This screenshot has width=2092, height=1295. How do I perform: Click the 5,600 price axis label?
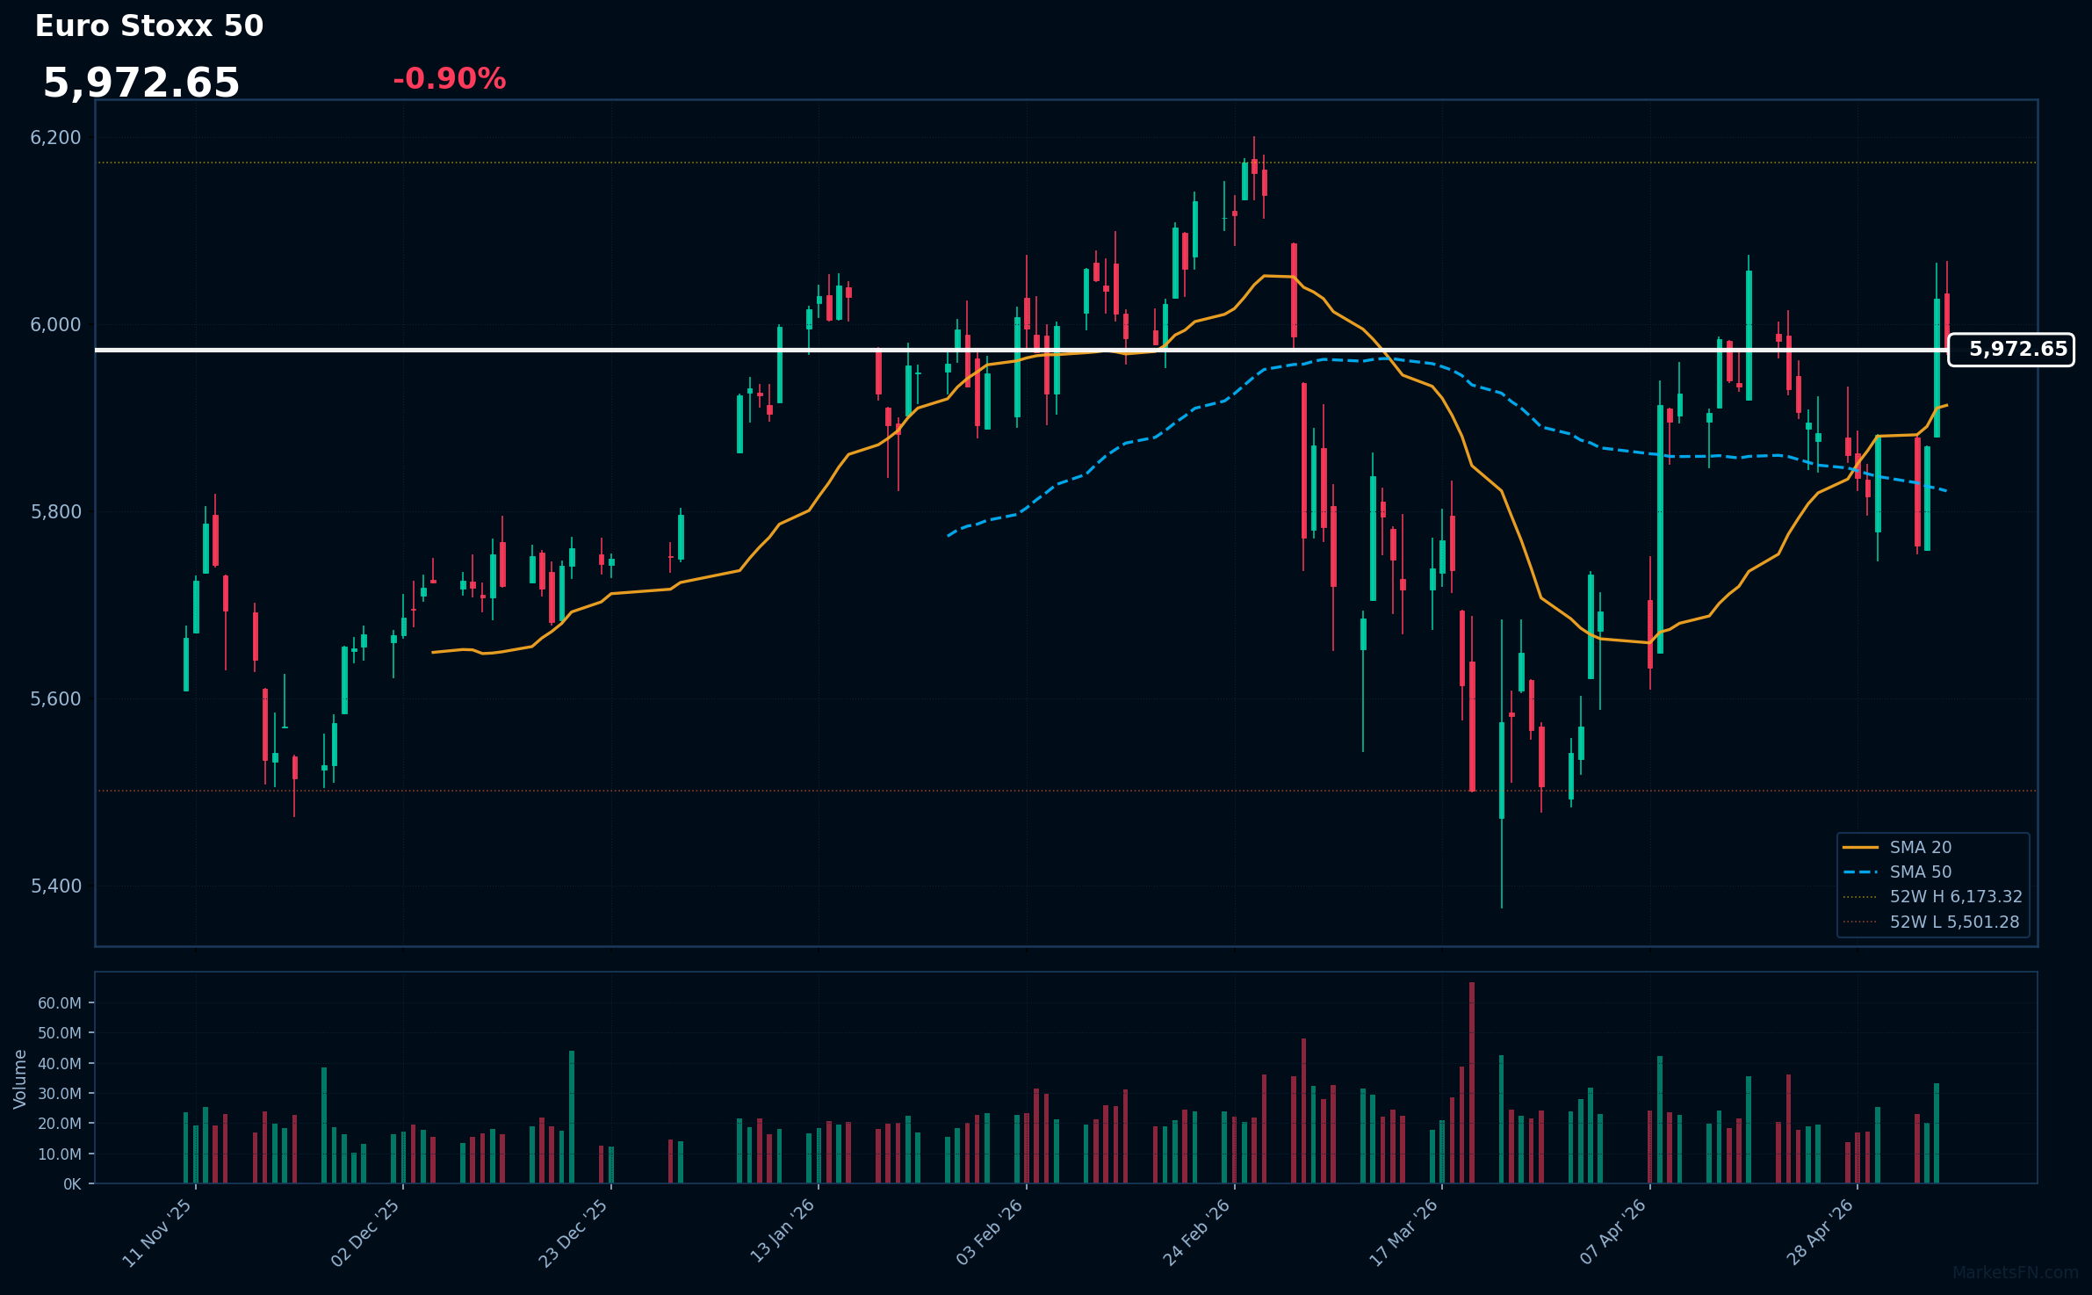tap(55, 699)
